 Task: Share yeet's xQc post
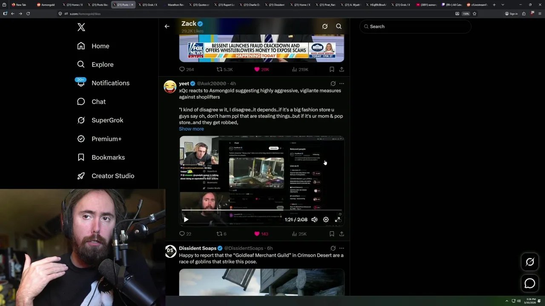coord(341,234)
